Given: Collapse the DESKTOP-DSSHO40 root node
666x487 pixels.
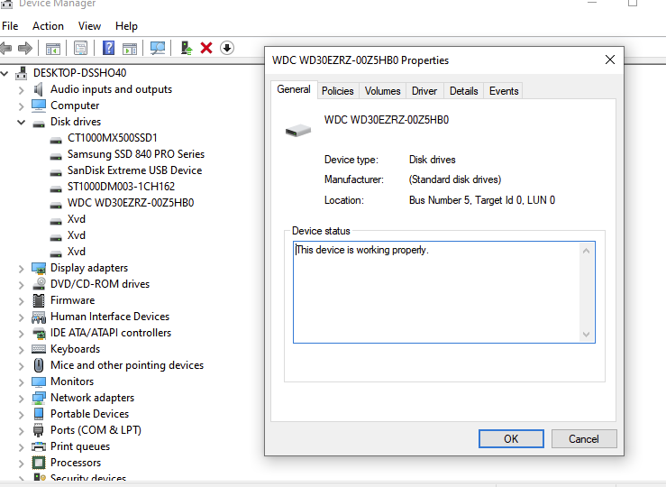Looking at the screenshot, I should (5, 74).
